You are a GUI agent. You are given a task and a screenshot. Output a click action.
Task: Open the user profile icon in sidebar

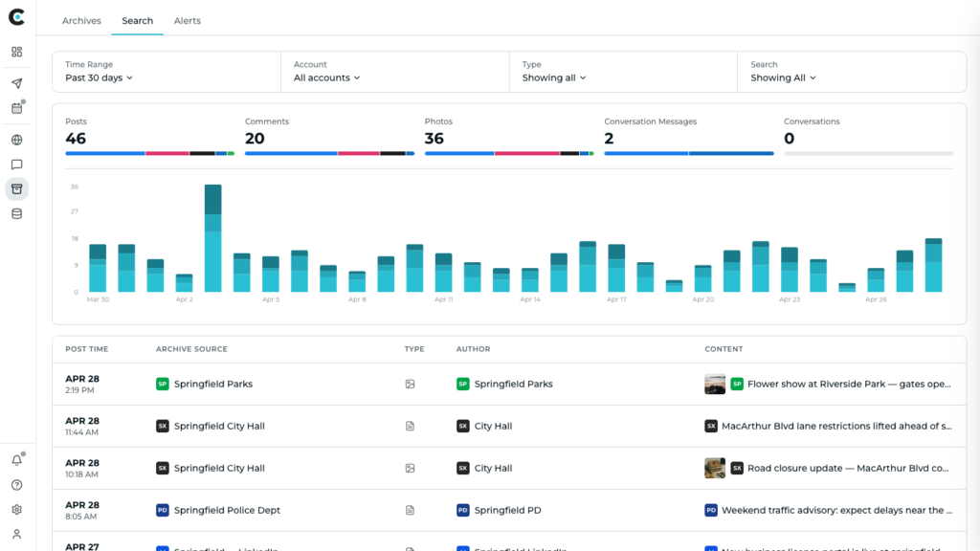[x=17, y=534]
